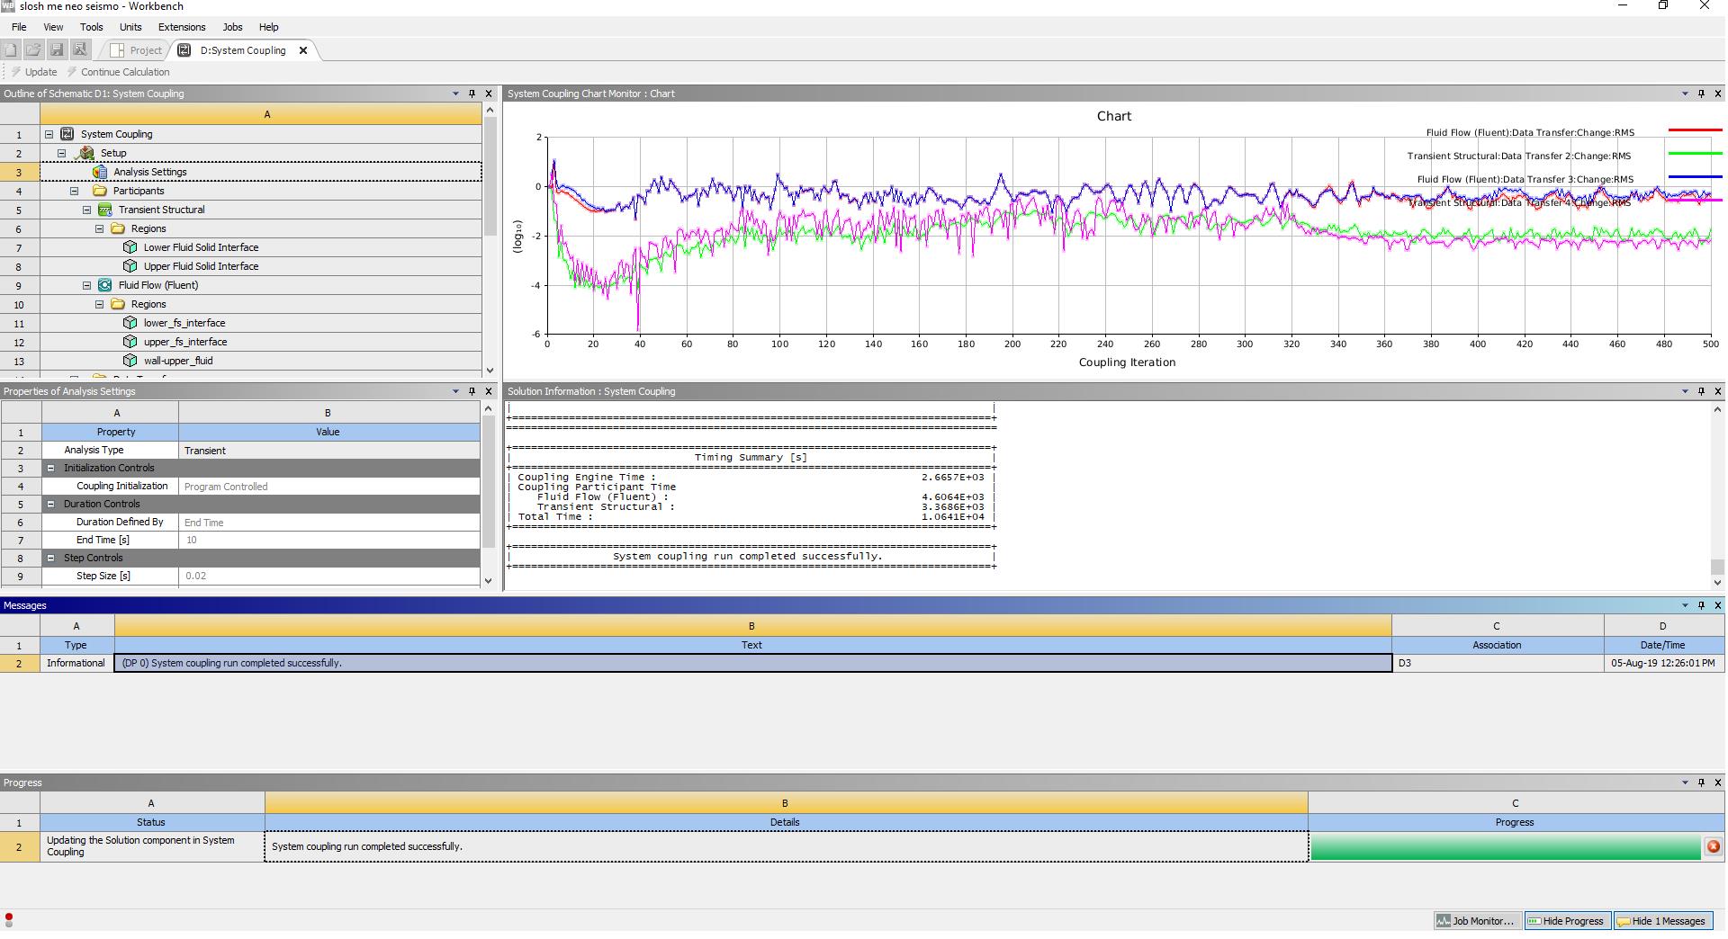Viewport: 1728px width, 939px height.
Task: Click the red legend swatch for Data Transfer
Action: click(1695, 131)
